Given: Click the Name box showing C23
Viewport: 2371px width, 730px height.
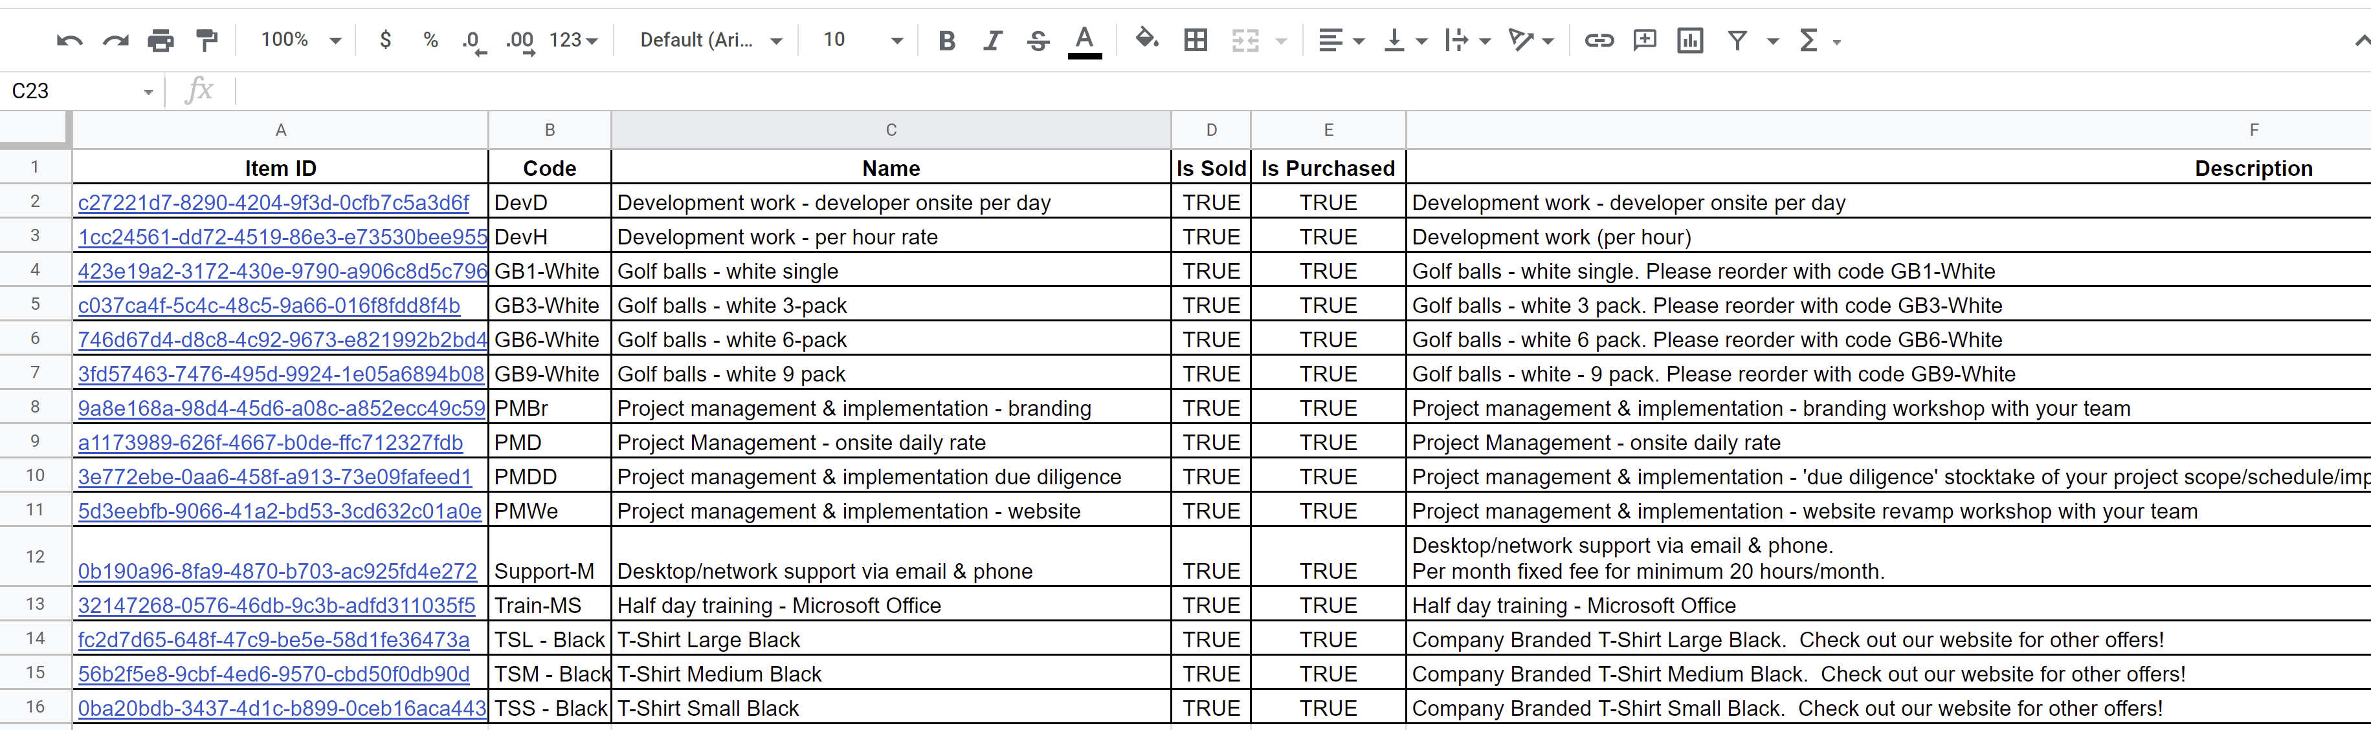Looking at the screenshot, I should pos(69,91).
